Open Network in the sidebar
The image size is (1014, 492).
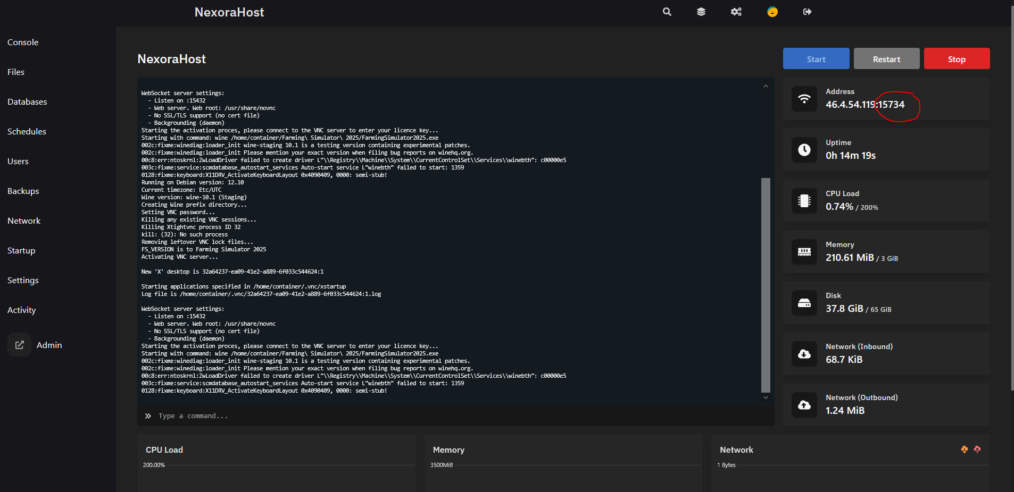click(x=24, y=221)
